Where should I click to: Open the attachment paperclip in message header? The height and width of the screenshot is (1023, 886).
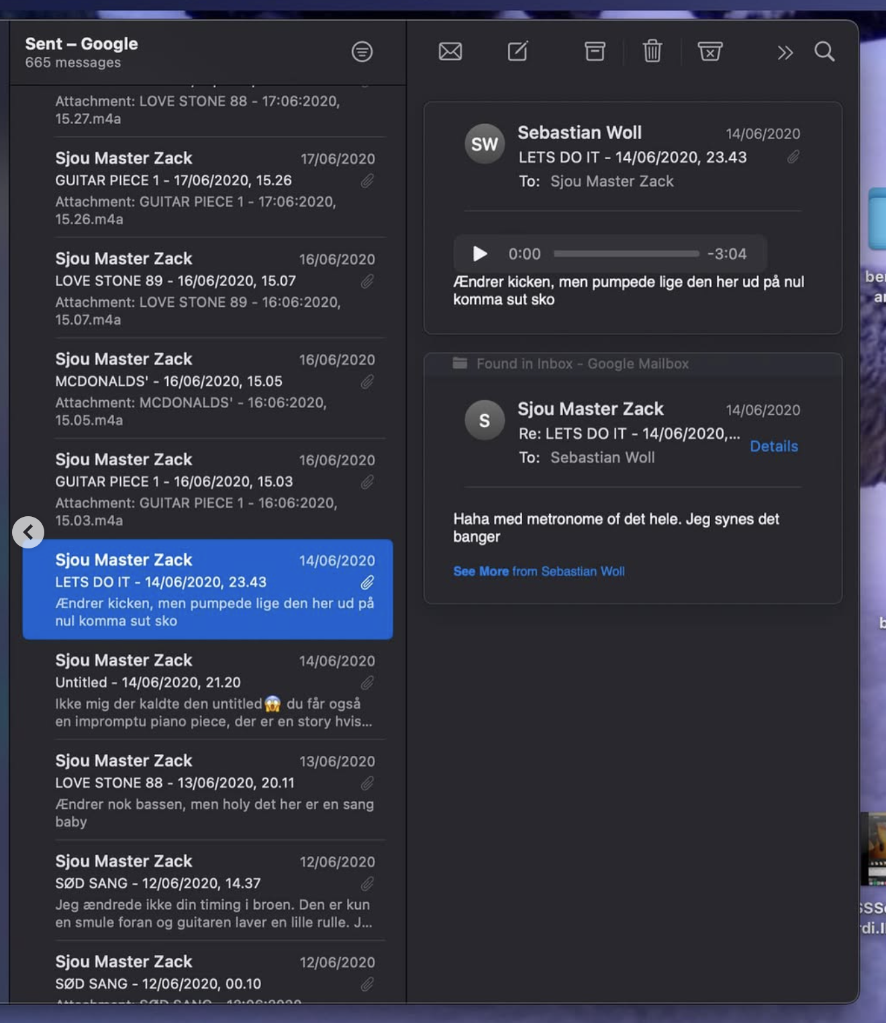point(793,157)
